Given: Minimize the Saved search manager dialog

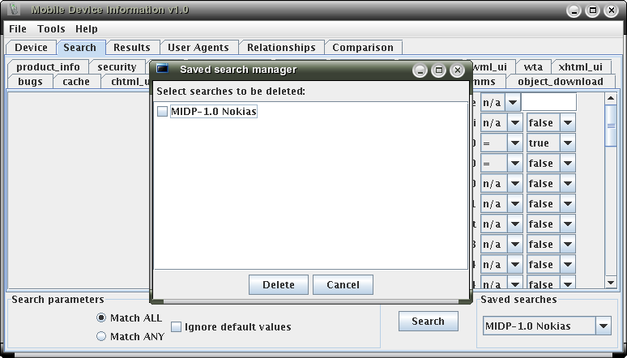Looking at the screenshot, I should pos(420,70).
